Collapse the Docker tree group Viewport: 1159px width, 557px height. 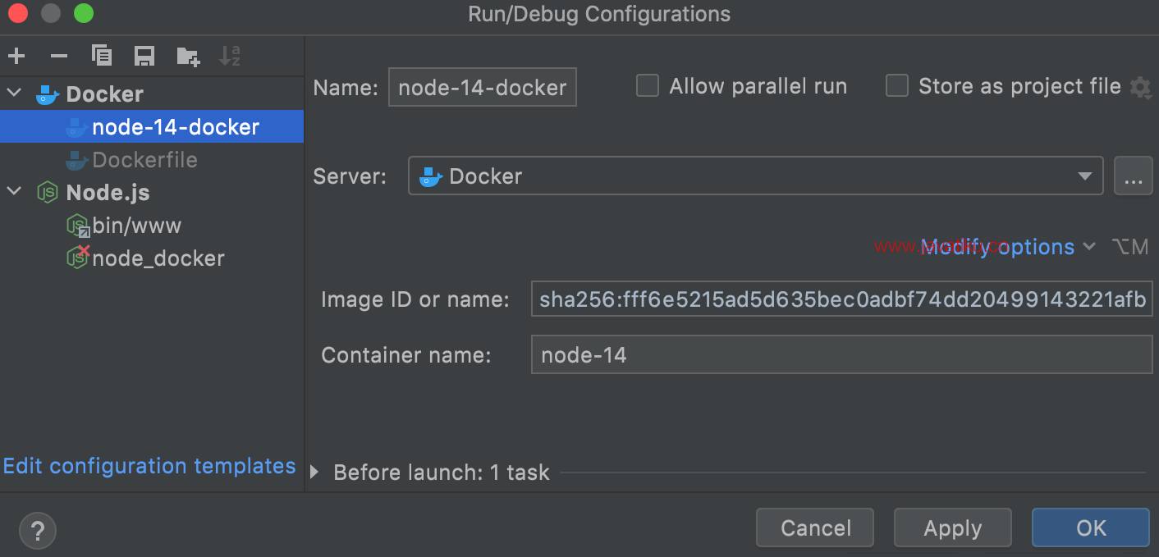pyautogui.click(x=14, y=94)
